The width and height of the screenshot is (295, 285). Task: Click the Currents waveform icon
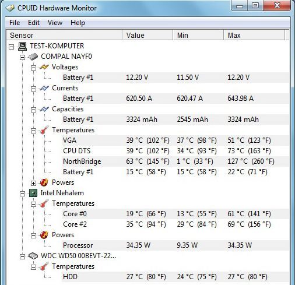pyautogui.click(x=44, y=88)
